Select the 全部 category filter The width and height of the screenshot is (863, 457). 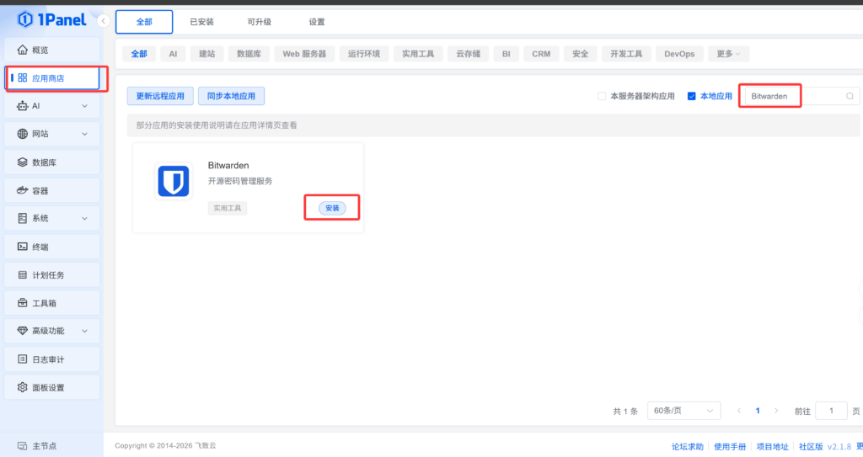tap(139, 54)
